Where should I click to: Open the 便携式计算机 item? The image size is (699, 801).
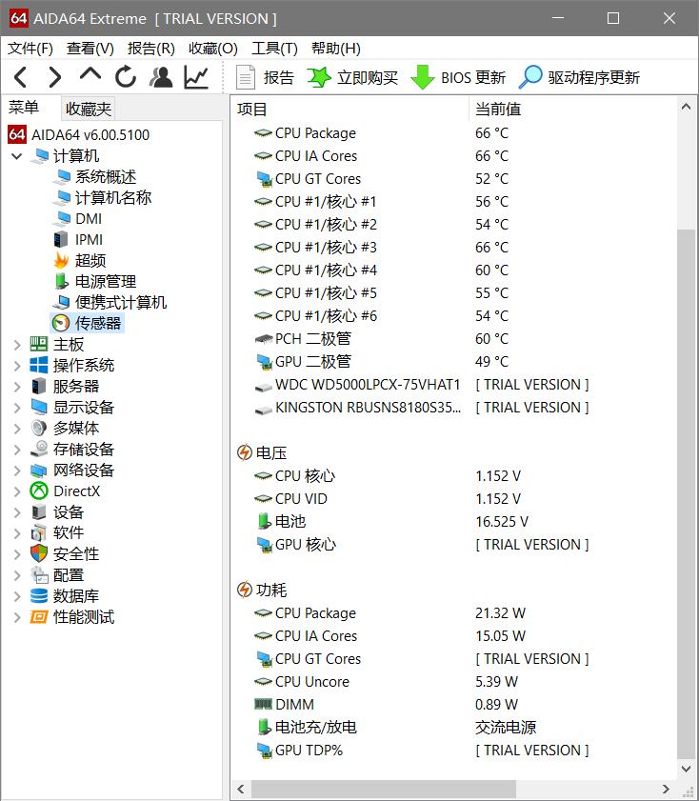click(121, 303)
